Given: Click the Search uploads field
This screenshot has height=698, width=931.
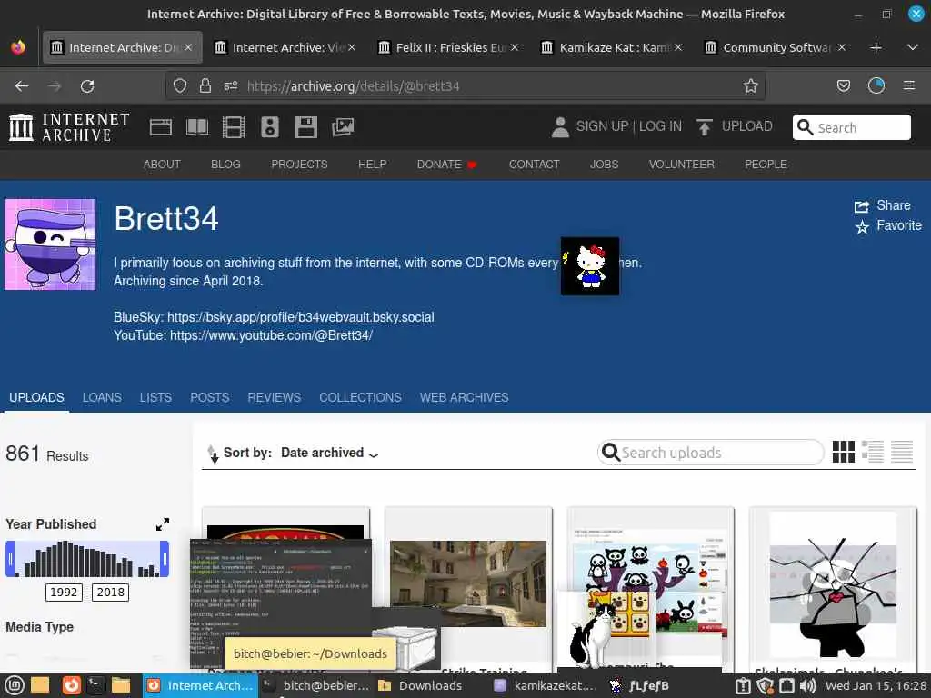Looking at the screenshot, I should (711, 453).
